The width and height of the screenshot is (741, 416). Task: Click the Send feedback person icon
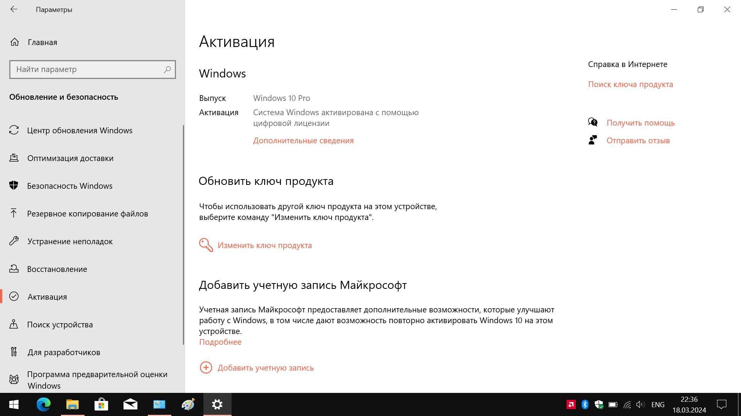pos(593,140)
